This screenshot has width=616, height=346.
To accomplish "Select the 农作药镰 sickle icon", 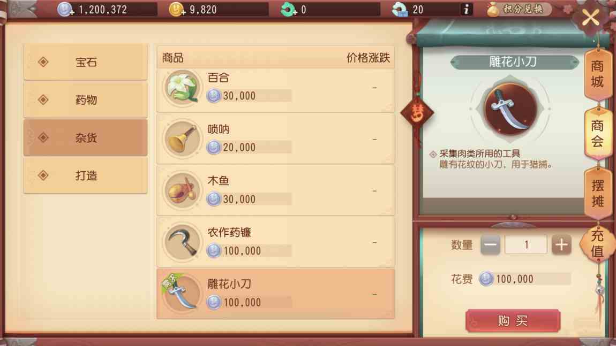I will click(182, 242).
